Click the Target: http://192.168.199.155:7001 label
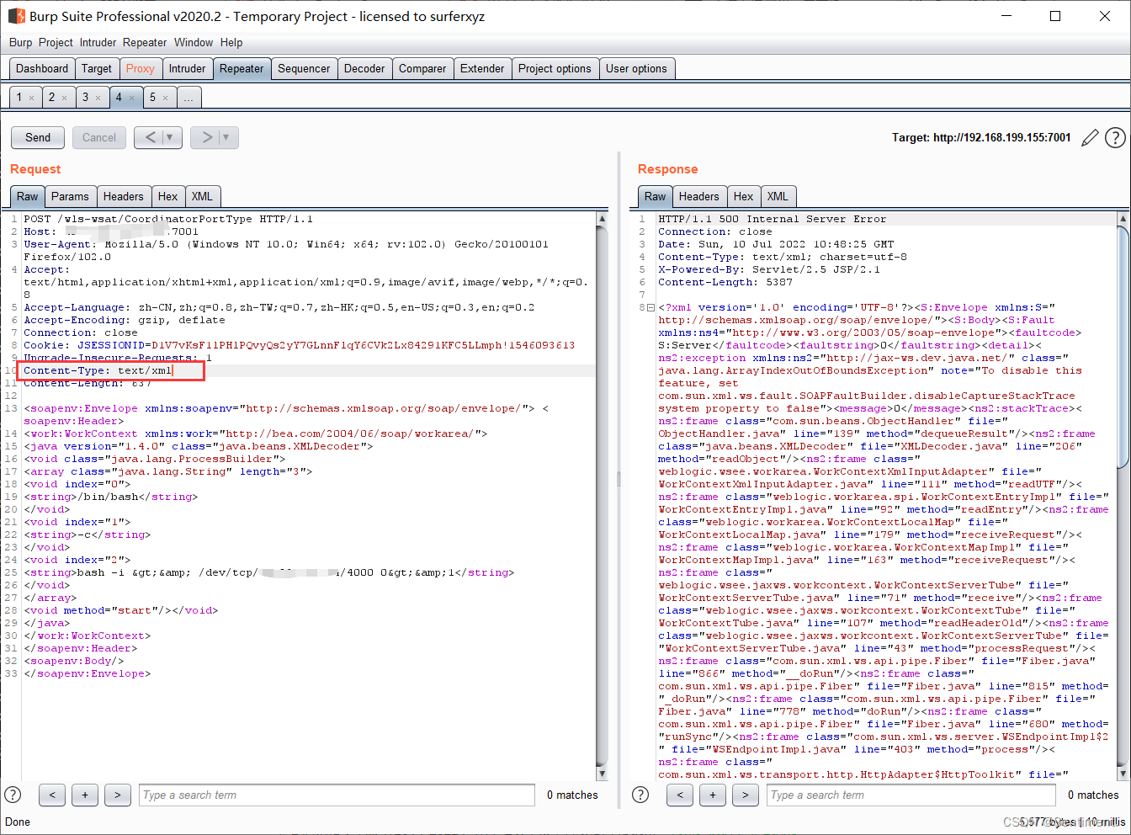Viewport: 1131px width, 835px height. pos(981,137)
